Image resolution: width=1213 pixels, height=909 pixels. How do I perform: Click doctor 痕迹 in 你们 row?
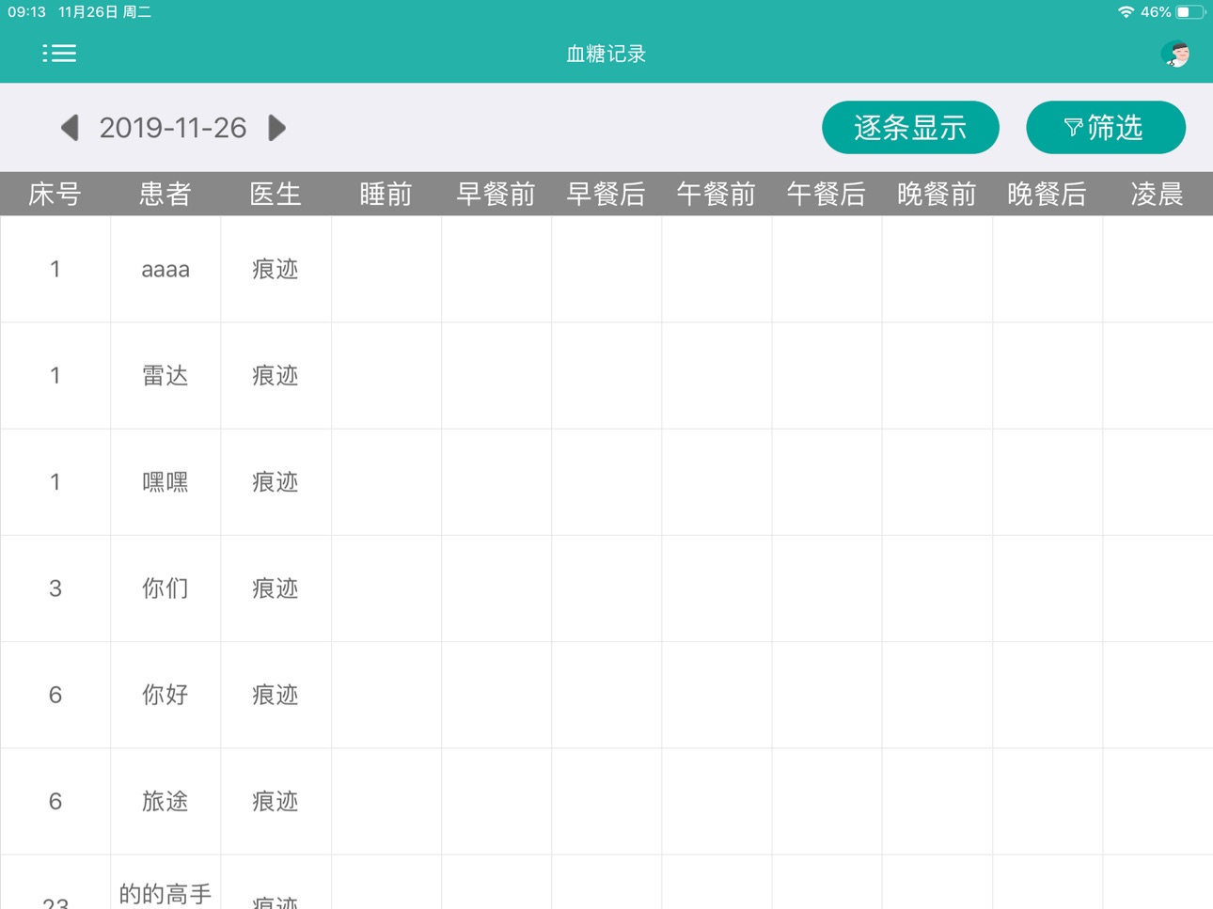pyautogui.click(x=276, y=588)
